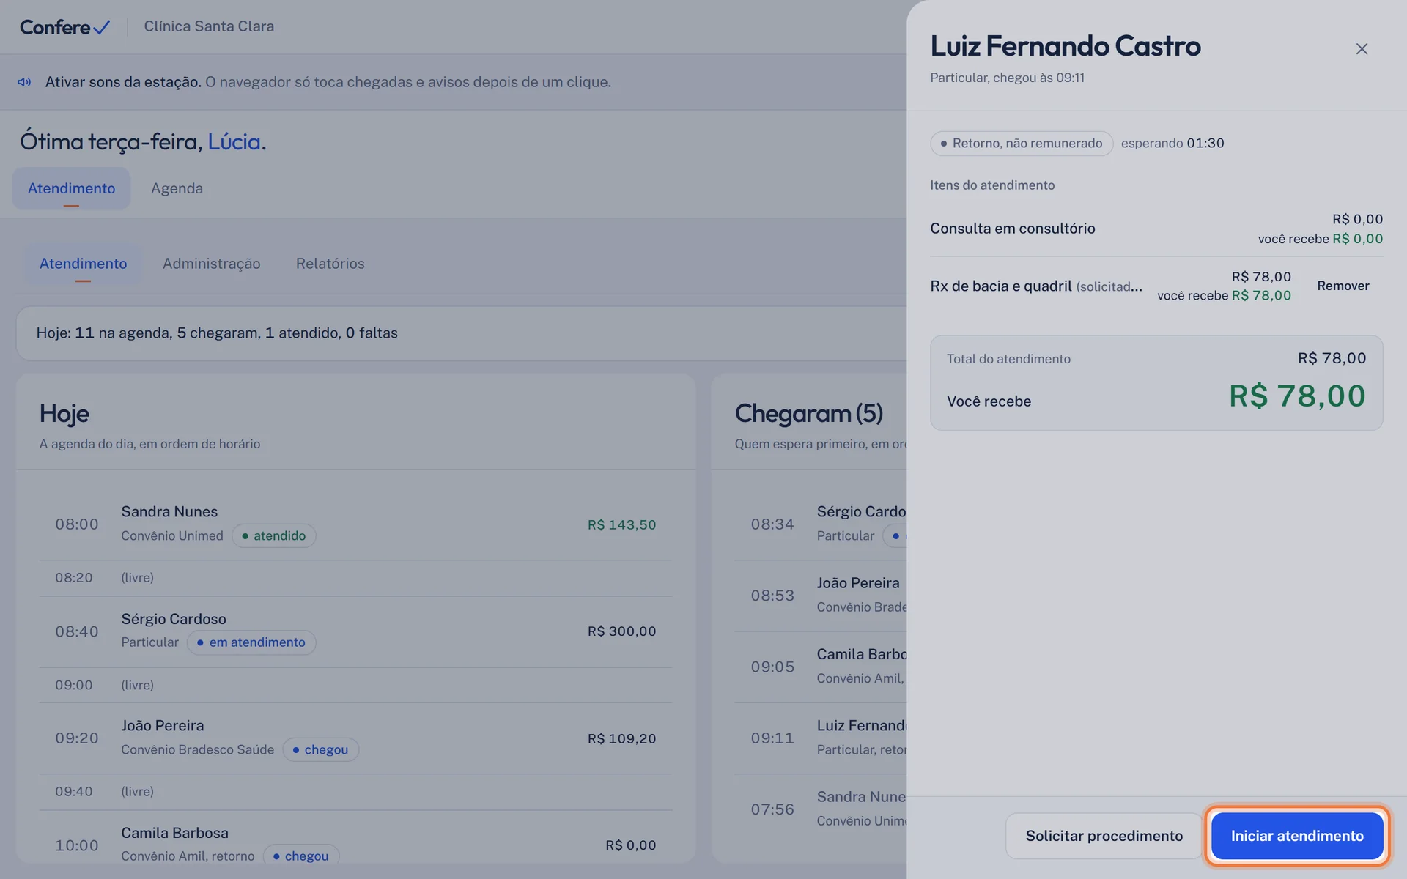This screenshot has height=879, width=1407.
Task: Click the 'em atendimento' status badge
Action: point(251,642)
